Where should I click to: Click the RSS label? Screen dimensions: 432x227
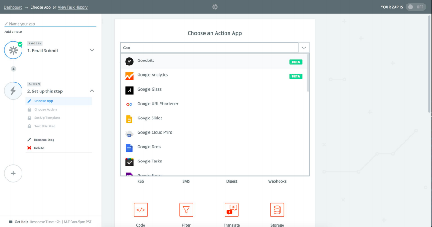[x=140, y=181]
